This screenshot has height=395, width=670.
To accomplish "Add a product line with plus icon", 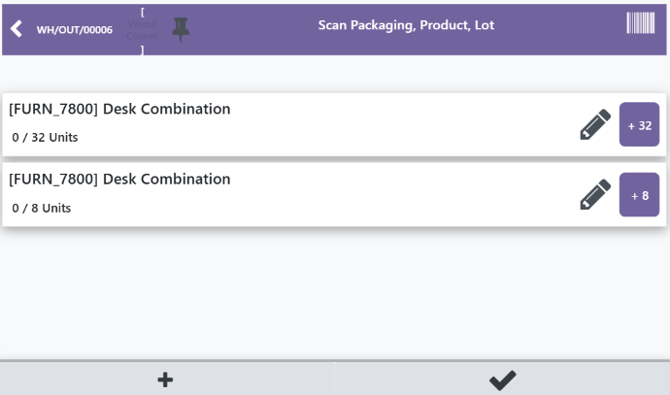I will pyautogui.click(x=166, y=379).
